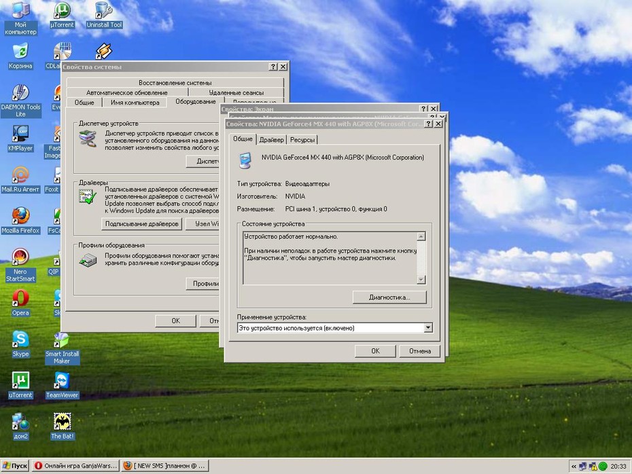Viewport: 632px width, 474px height.
Task: Launch Nero StartSmart shortcut
Action: [x=20, y=266]
